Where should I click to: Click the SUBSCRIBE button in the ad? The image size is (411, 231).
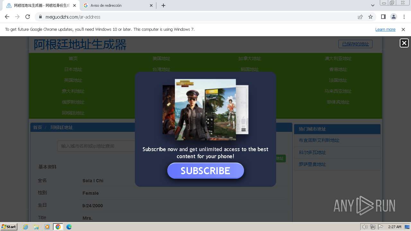coord(205,171)
